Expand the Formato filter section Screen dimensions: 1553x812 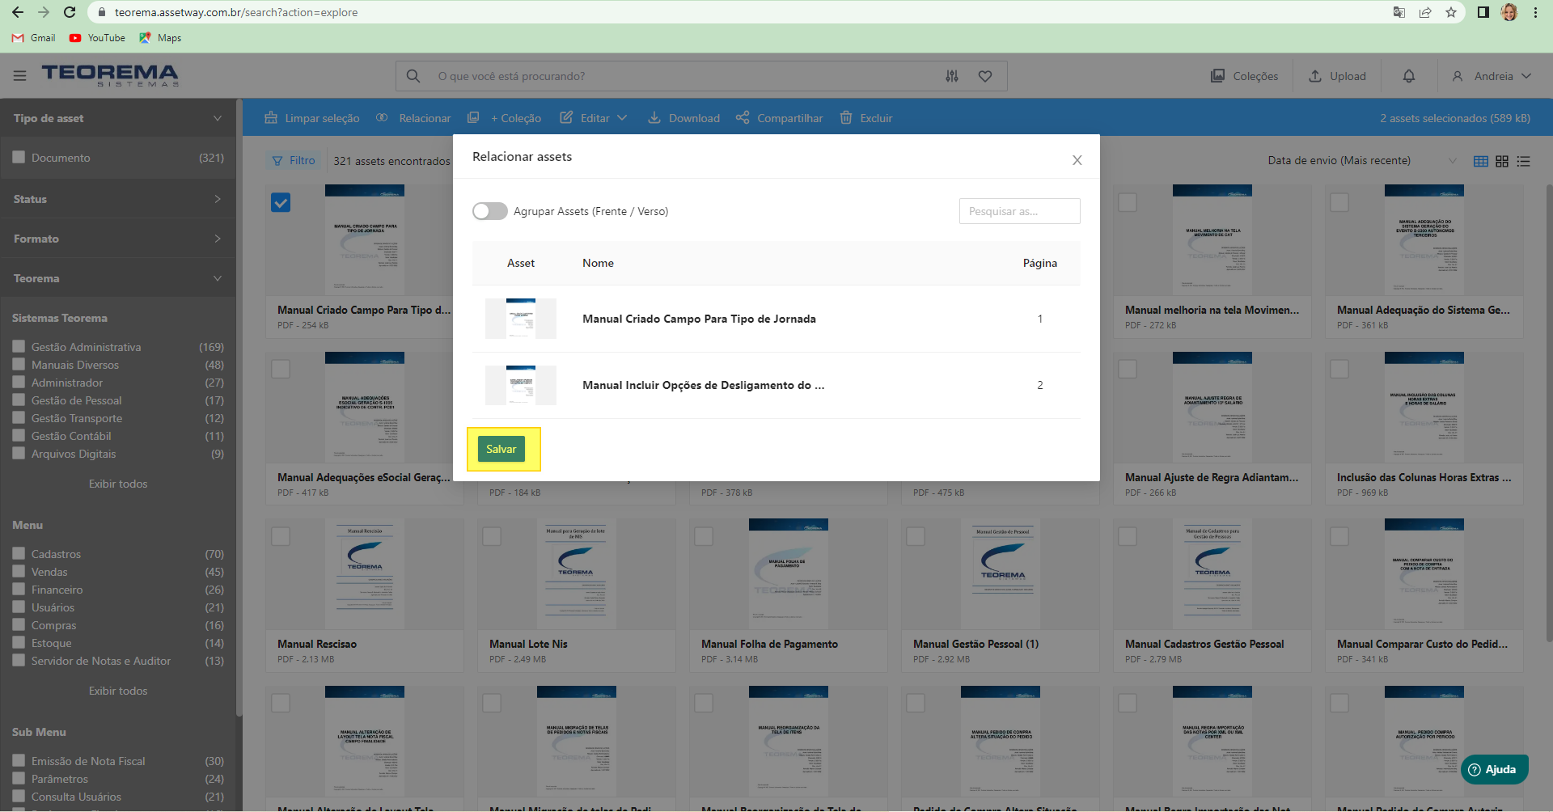tap(118, 239)
